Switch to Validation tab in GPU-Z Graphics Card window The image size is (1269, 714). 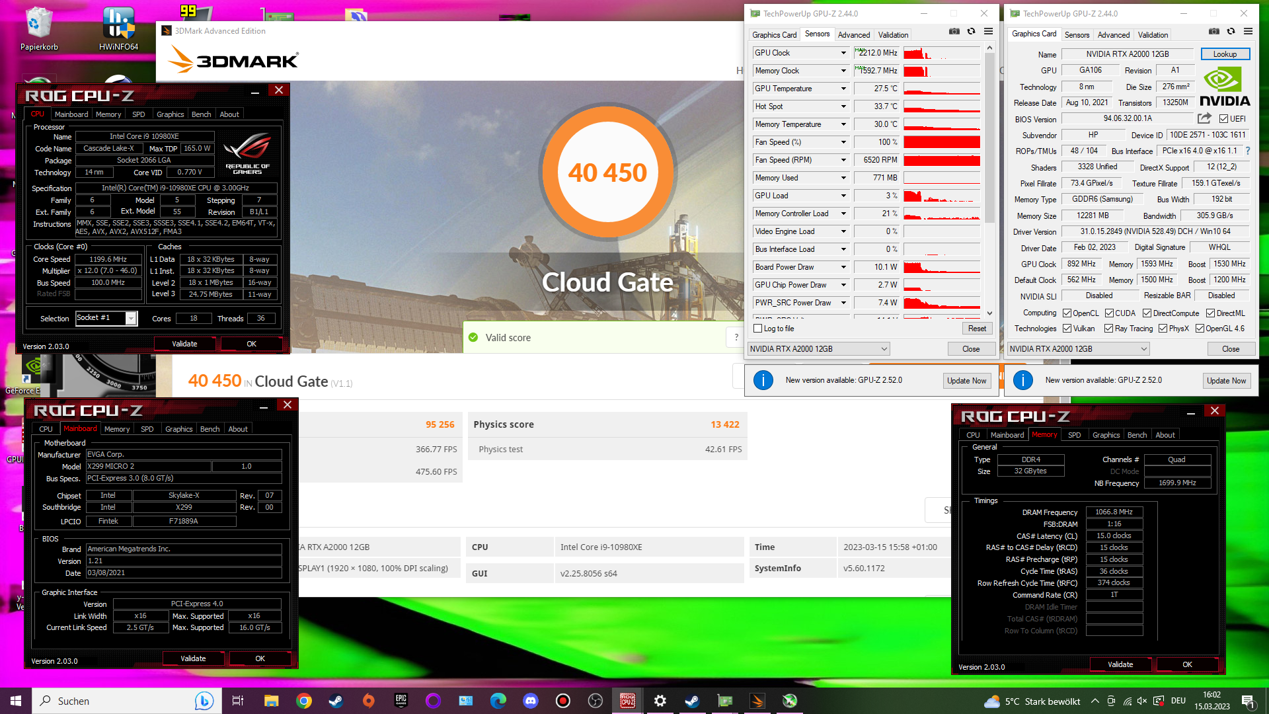coord(1153,35)
